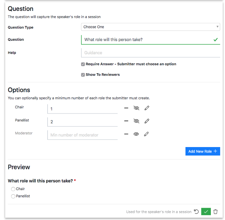Click the Chair minimum number field
Screen dimensions: 225x220
pyautogui.click(x=83, y=109)
